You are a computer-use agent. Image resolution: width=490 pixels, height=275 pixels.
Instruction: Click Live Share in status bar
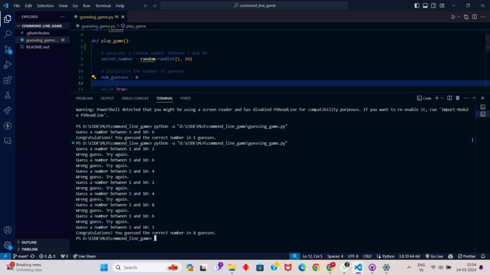85,256
